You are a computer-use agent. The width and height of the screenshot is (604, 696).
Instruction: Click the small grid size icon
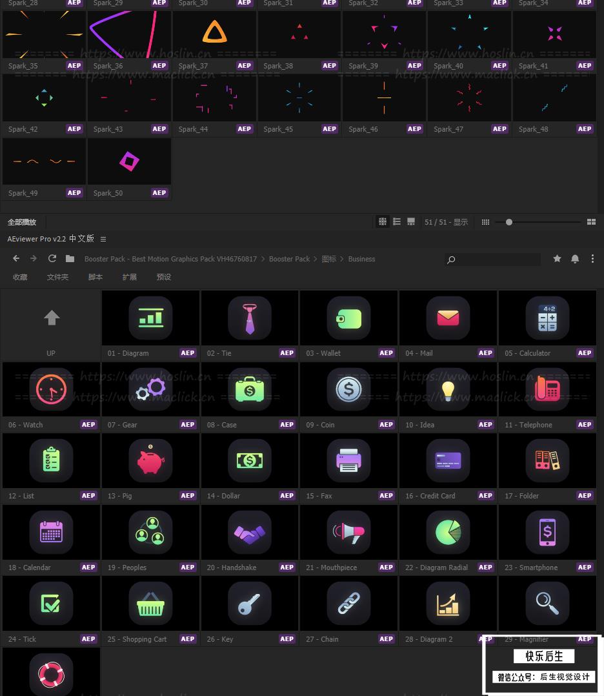click(x=485, y=222)
